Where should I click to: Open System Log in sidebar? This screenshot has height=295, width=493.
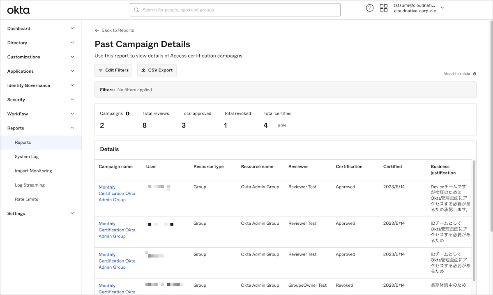[x=27, y=157]
